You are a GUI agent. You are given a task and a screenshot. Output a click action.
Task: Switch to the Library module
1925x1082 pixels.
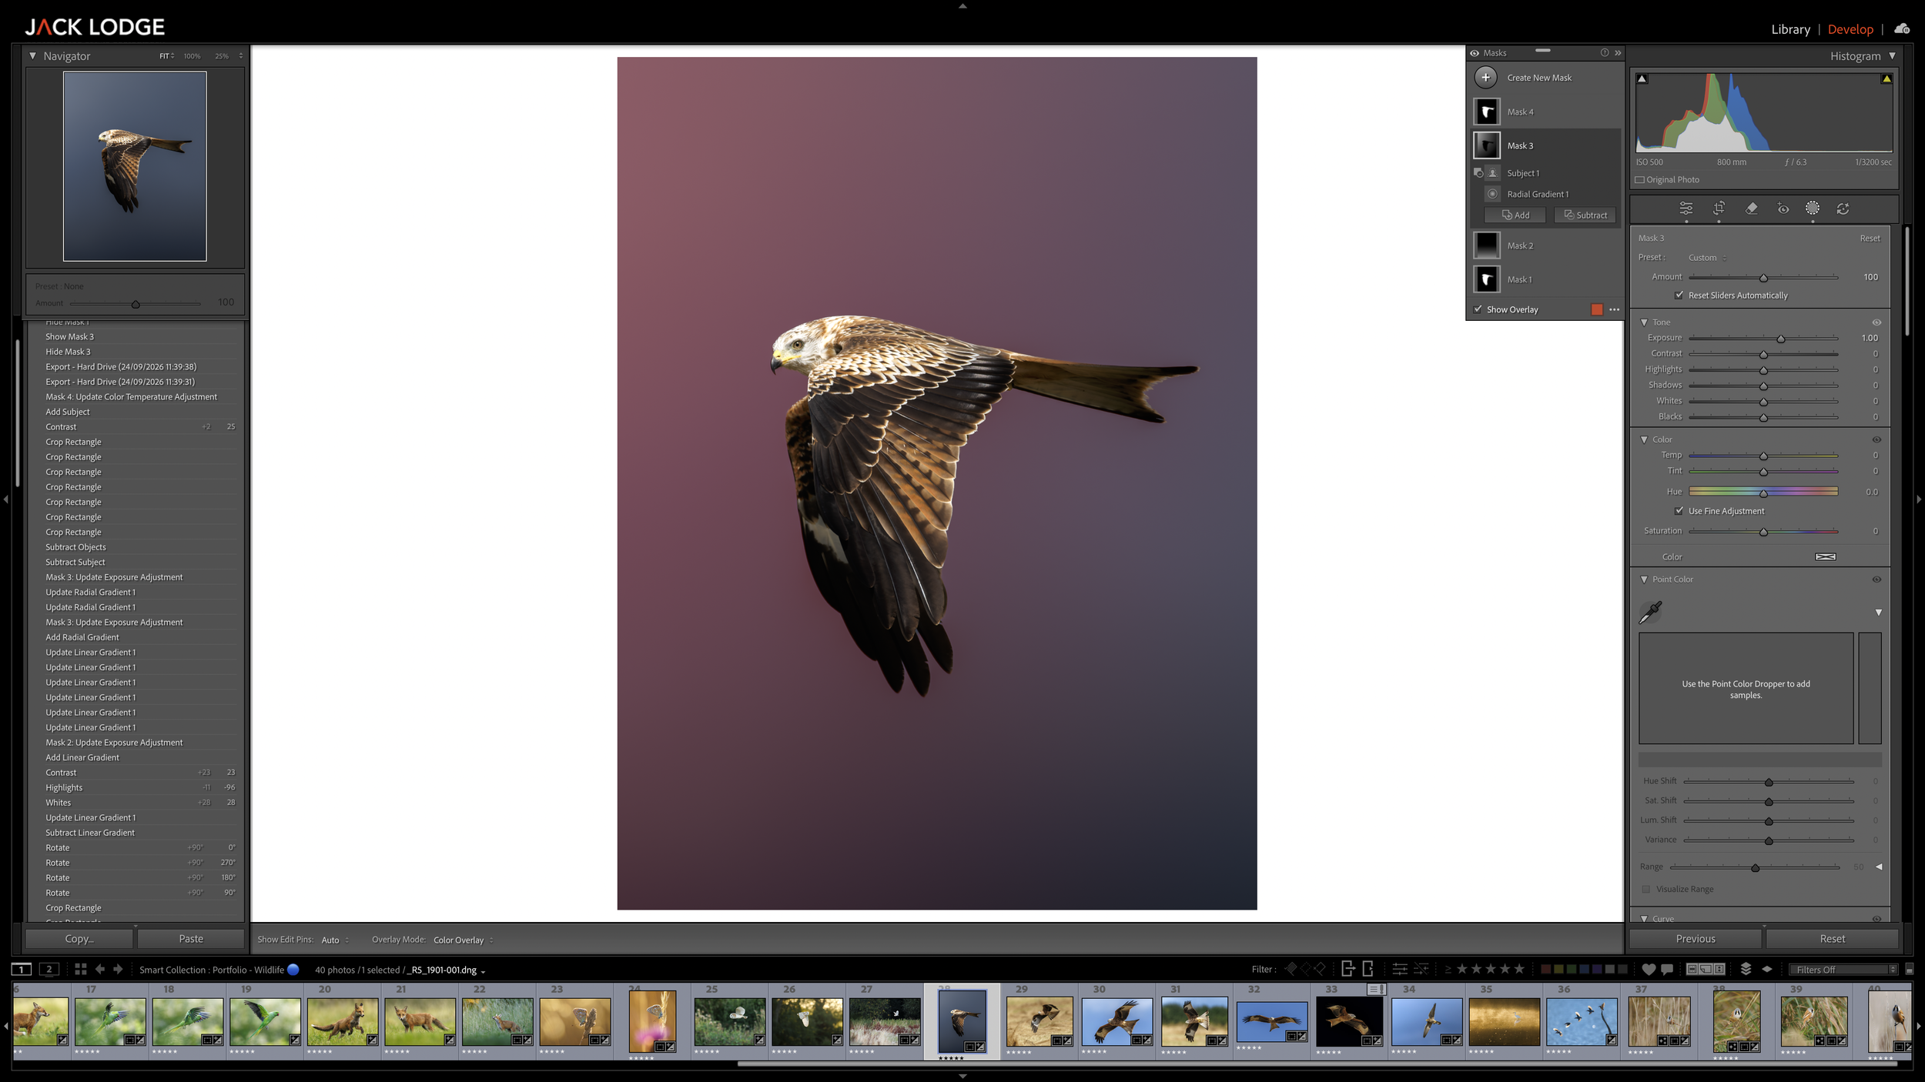tap(1790, 29)
